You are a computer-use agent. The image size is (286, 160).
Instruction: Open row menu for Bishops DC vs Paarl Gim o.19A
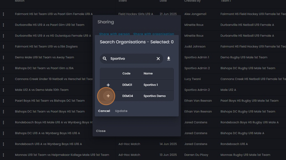[3, 68]
